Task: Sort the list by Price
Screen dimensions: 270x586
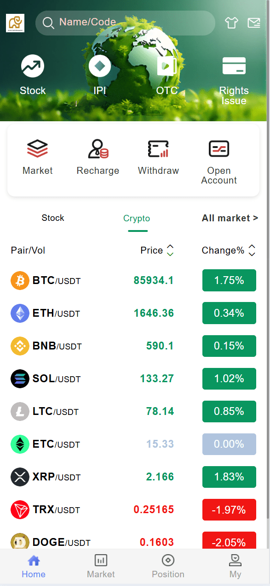Action: point(158,250)
